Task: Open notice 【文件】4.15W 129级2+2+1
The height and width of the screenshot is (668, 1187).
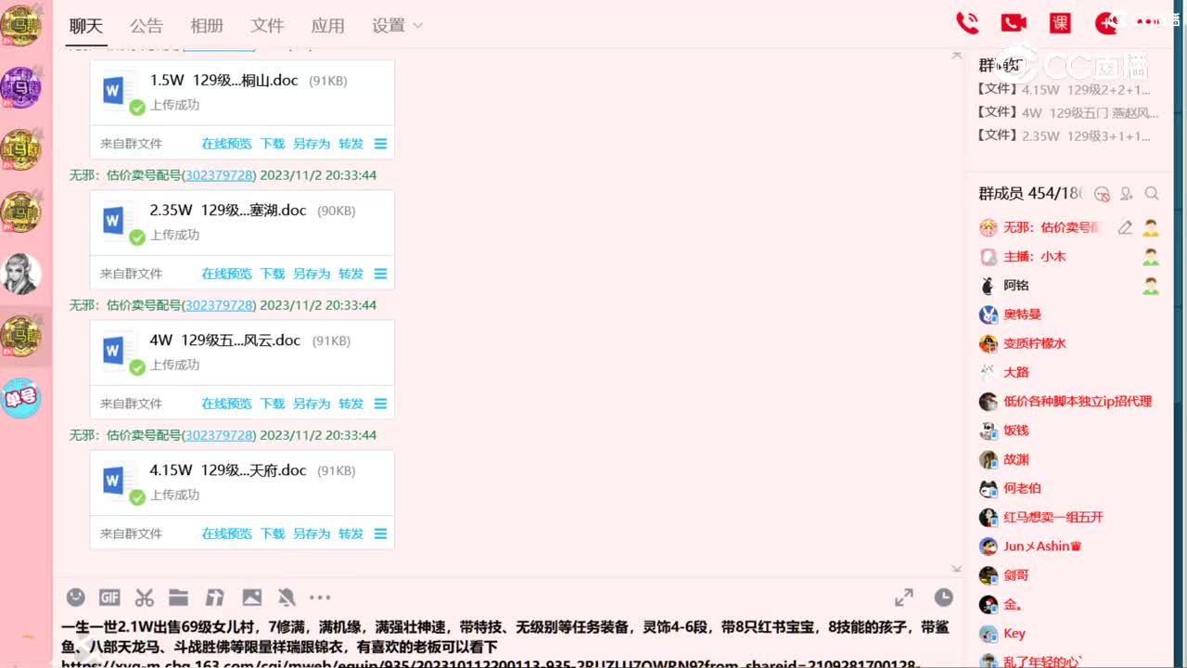Action: pyautogui.click(x=1064, y=90)
